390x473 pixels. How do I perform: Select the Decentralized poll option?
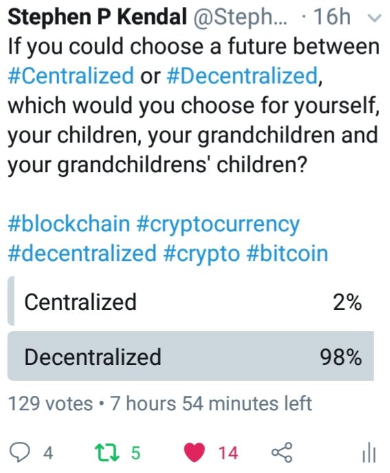[x=191, y=356]
